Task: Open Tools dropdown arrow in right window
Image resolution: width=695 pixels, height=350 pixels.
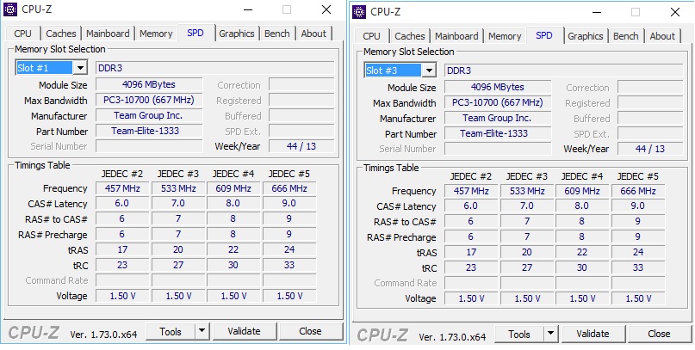Action: tap(550, 334)
